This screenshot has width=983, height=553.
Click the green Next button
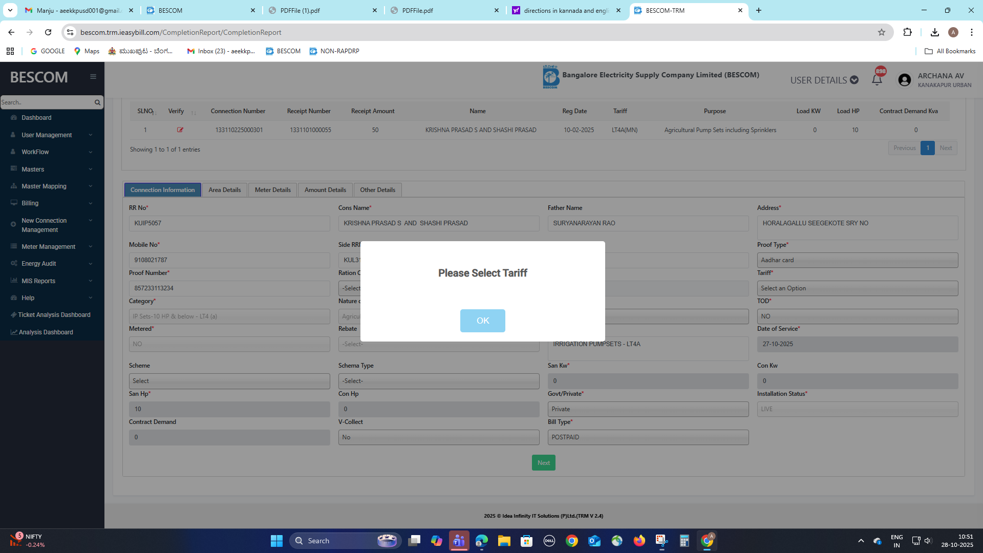click(543, 463)
